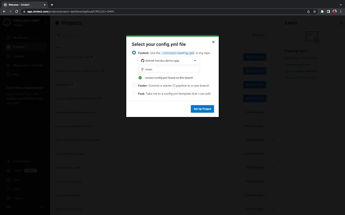345x215 pixels.
Task: Click the main branch input field
Action: tap(169, 69)
